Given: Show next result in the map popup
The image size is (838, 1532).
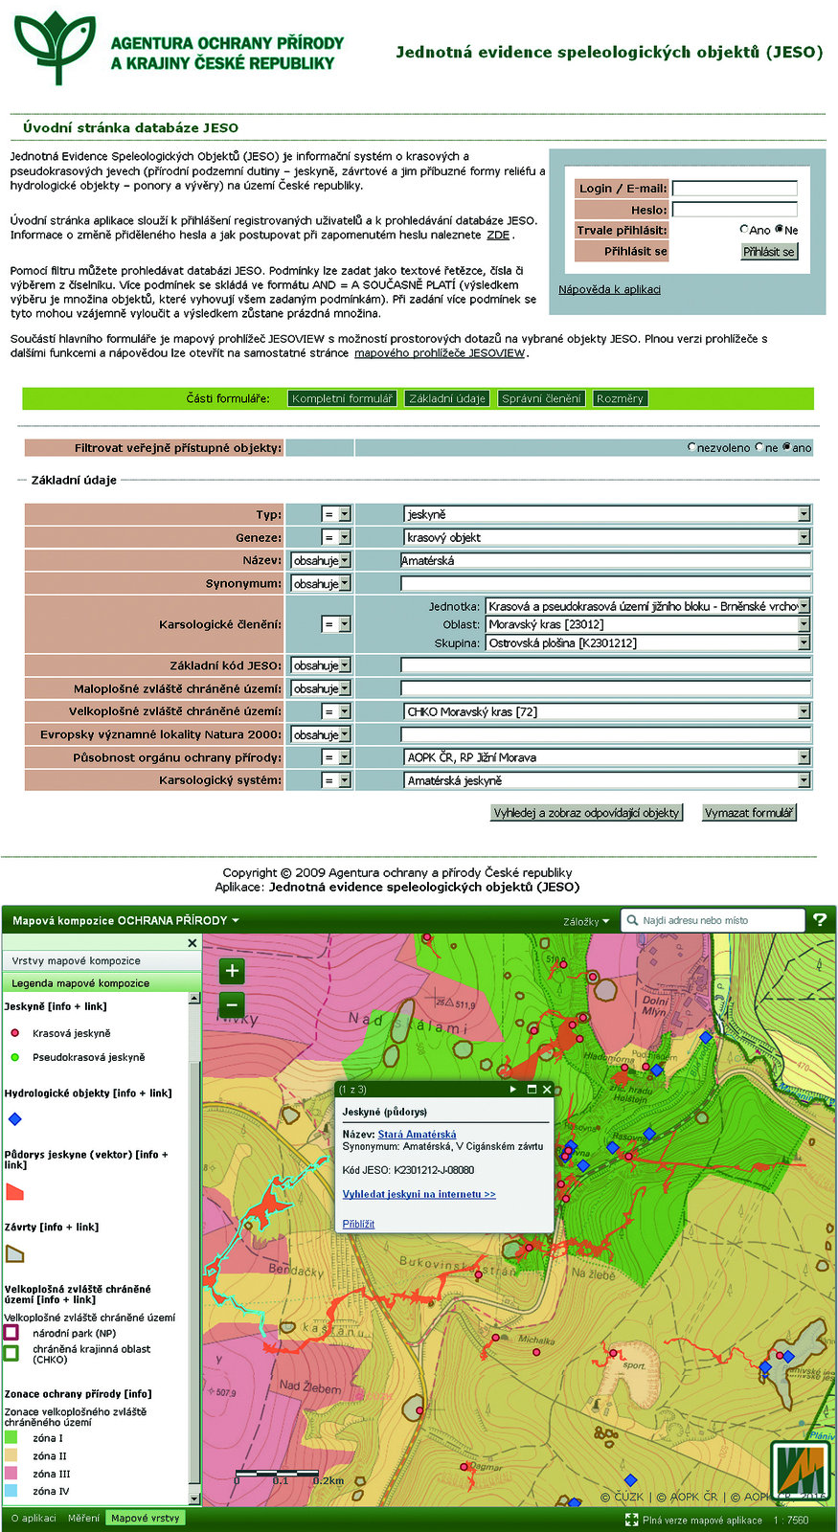Looking at the screenshot, I should [x=512, y=1089].
